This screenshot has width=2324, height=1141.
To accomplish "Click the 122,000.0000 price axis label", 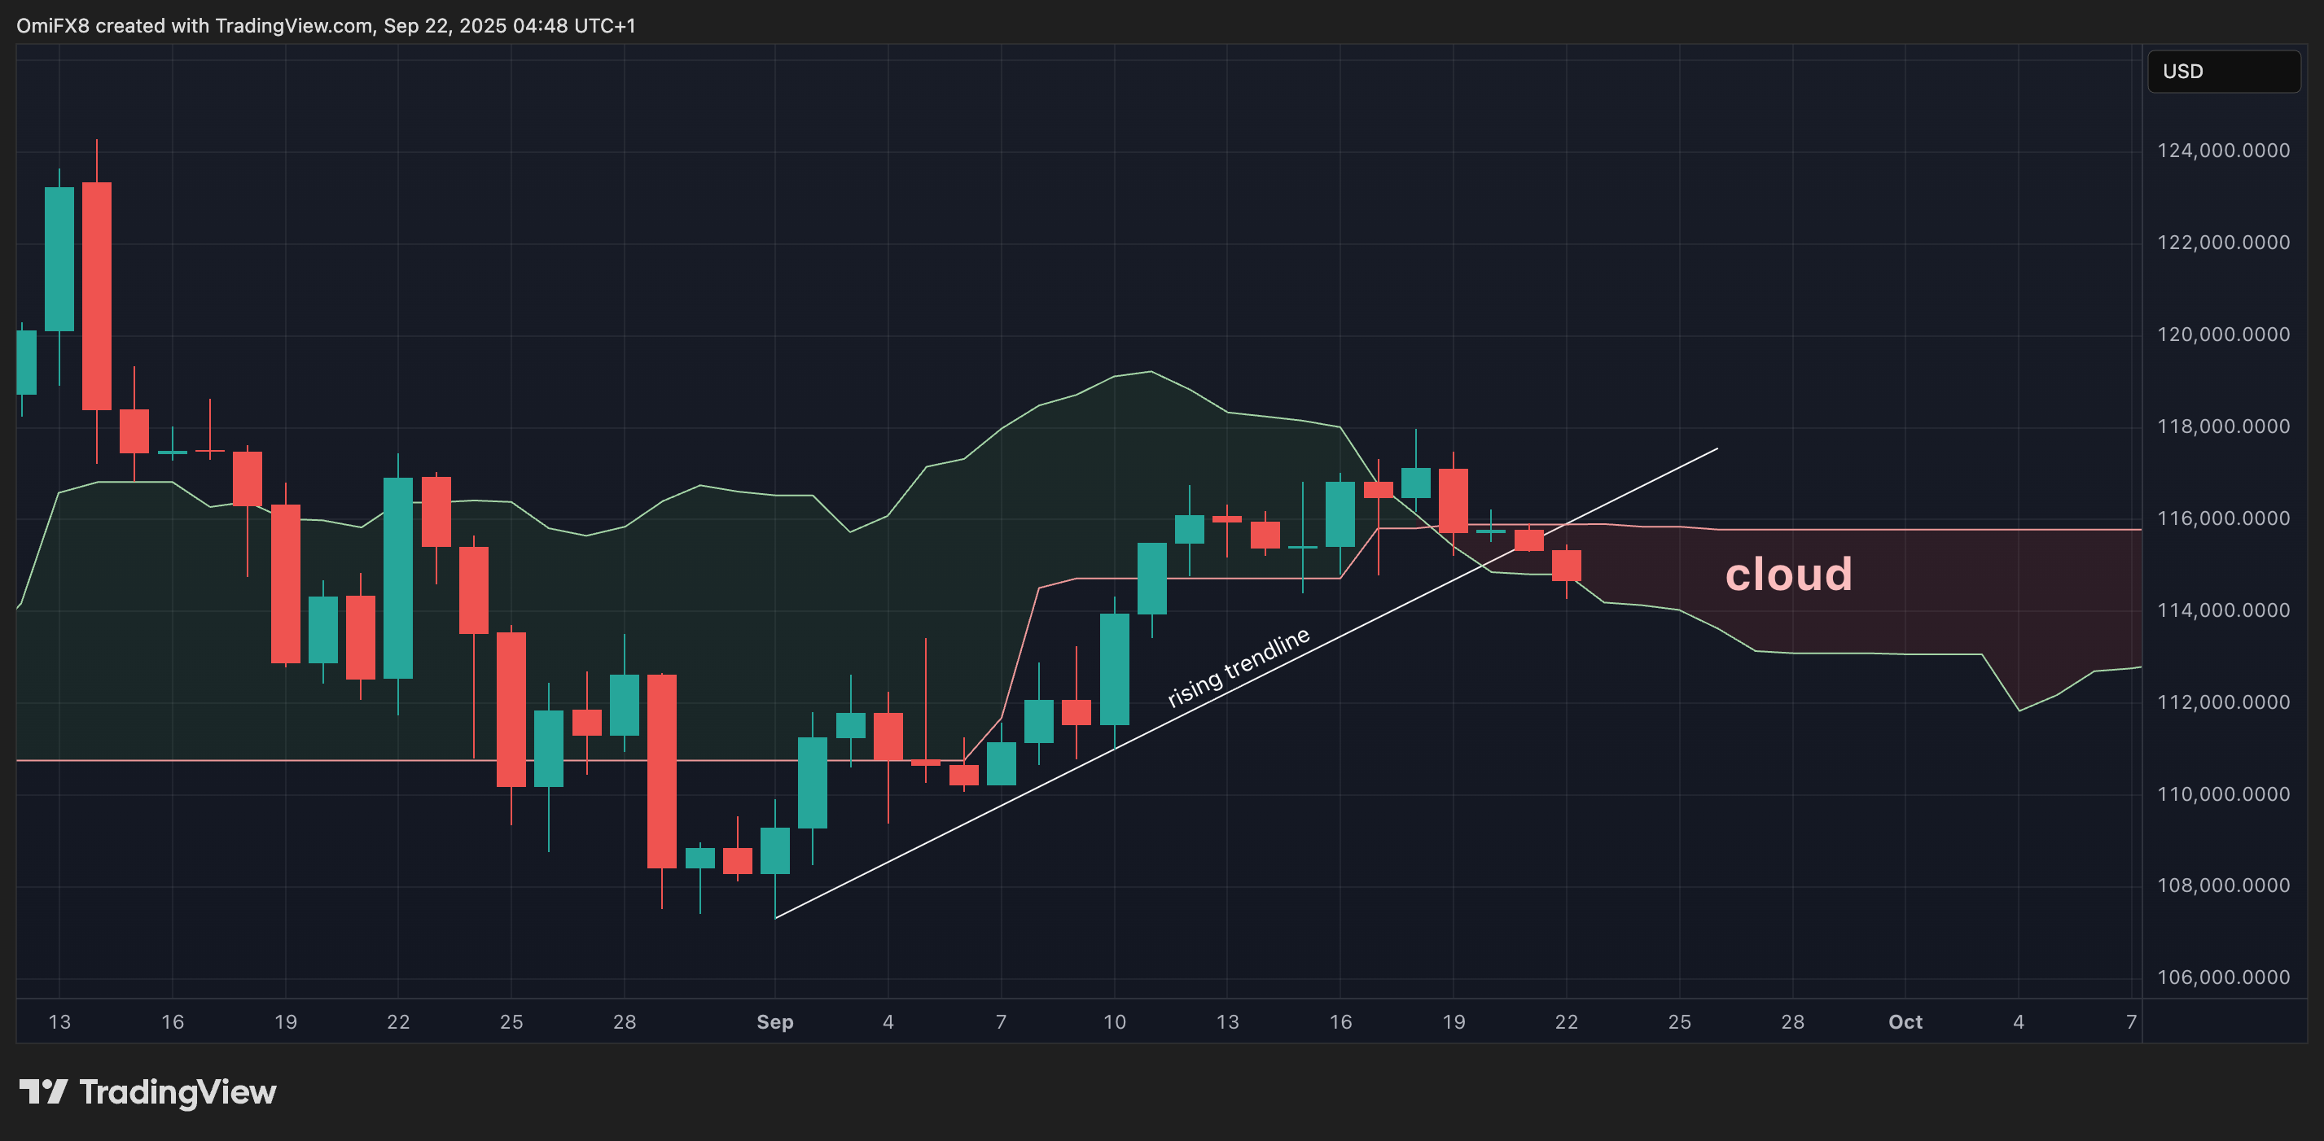I will (x=2223, y=243).
